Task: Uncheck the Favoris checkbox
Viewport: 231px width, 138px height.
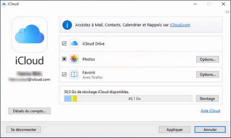Action: pos(64,74)
